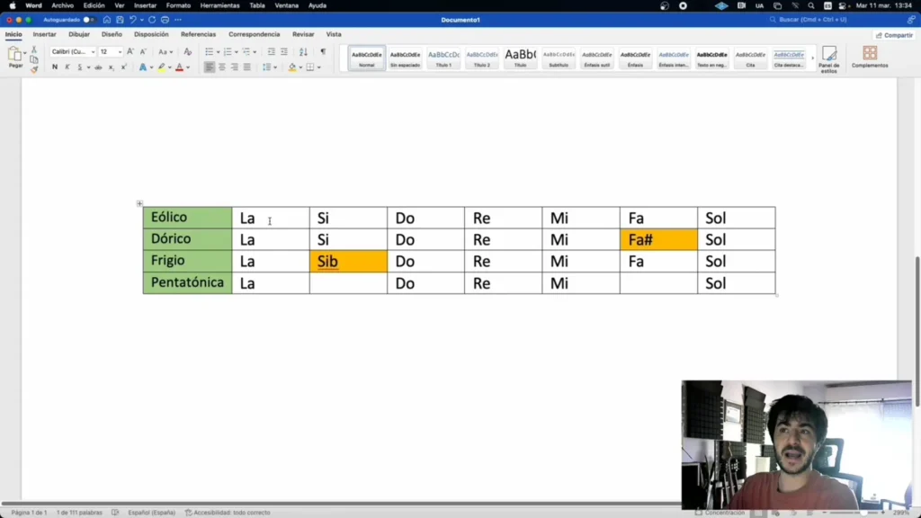This screenshot has width=921, height=518.
Task: Click the Pentatónica row header cell
Action: point(187,283)
